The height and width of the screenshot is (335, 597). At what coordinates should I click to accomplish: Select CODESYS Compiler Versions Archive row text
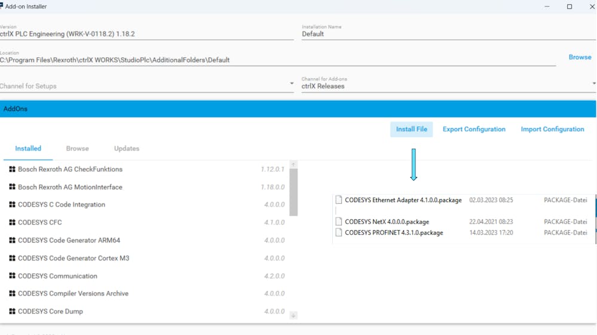tap(73, 294)
